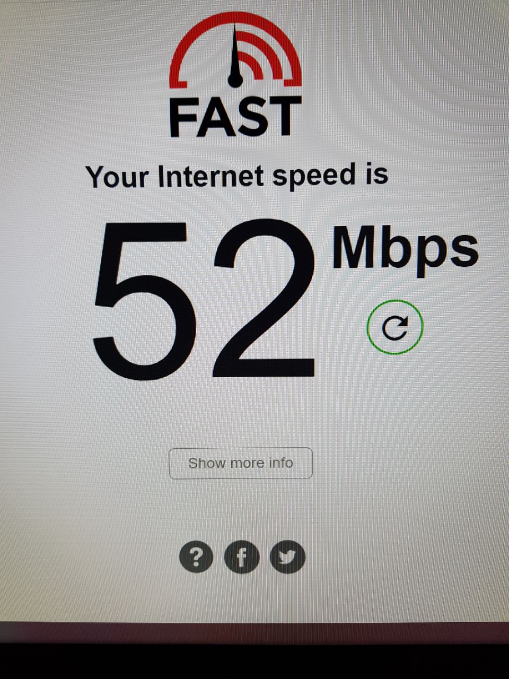Click the circular refresh icon to rerun test

point(395,328)
